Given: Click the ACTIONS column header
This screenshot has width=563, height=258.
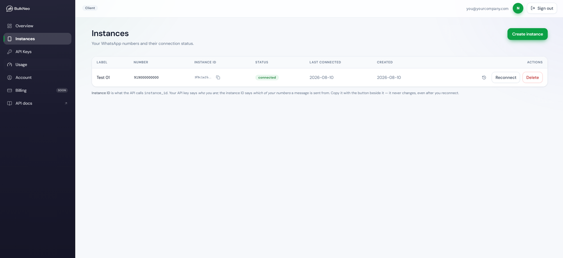Looking at the screenshot, I should (x=535, y=62).
